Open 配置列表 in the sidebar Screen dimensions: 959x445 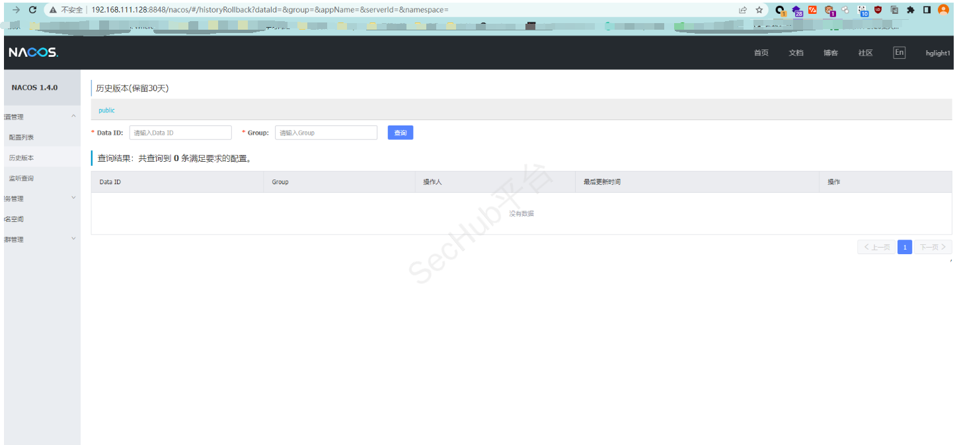point(21,137)
